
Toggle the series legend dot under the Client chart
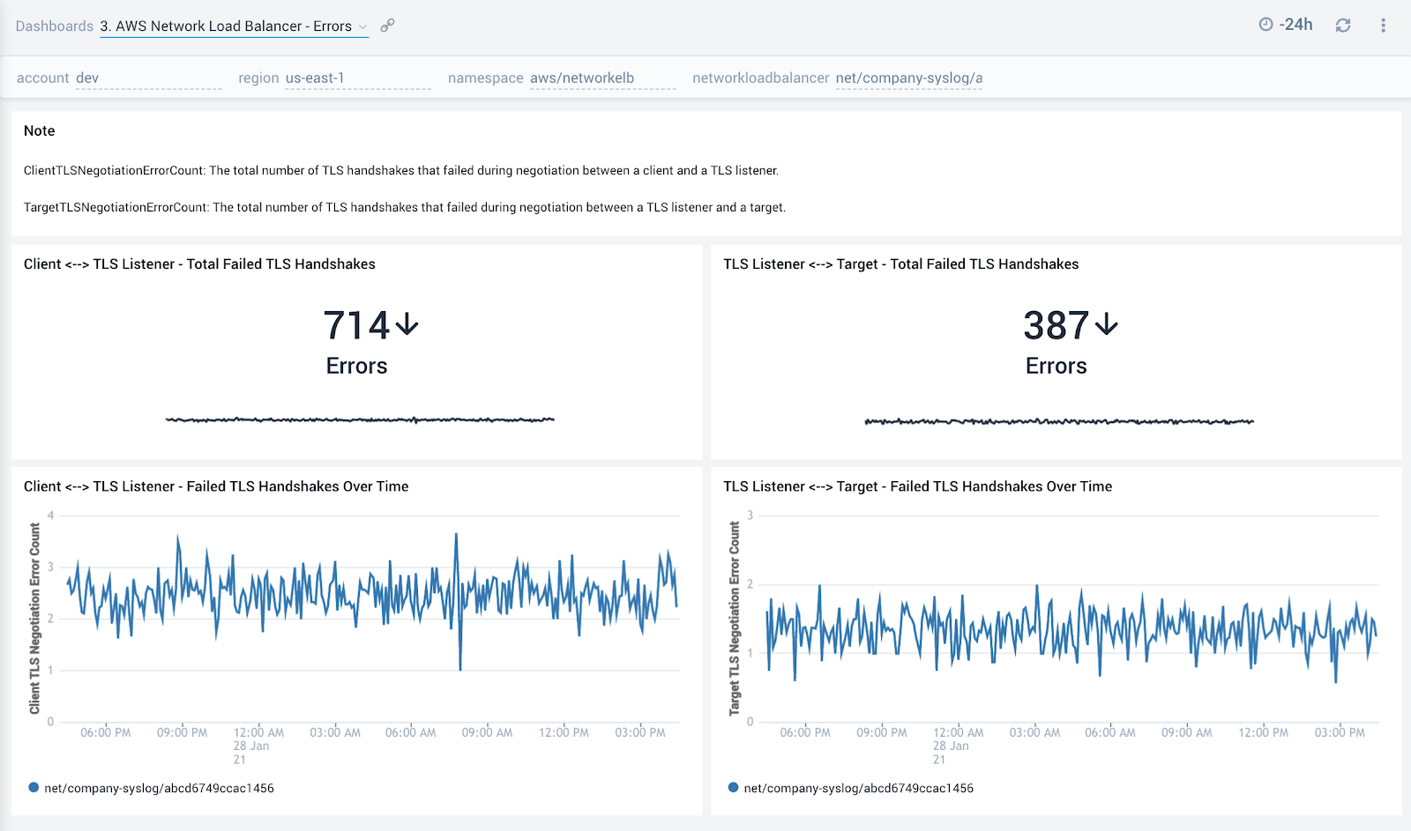pyautogui.click(x=33, y=787)
